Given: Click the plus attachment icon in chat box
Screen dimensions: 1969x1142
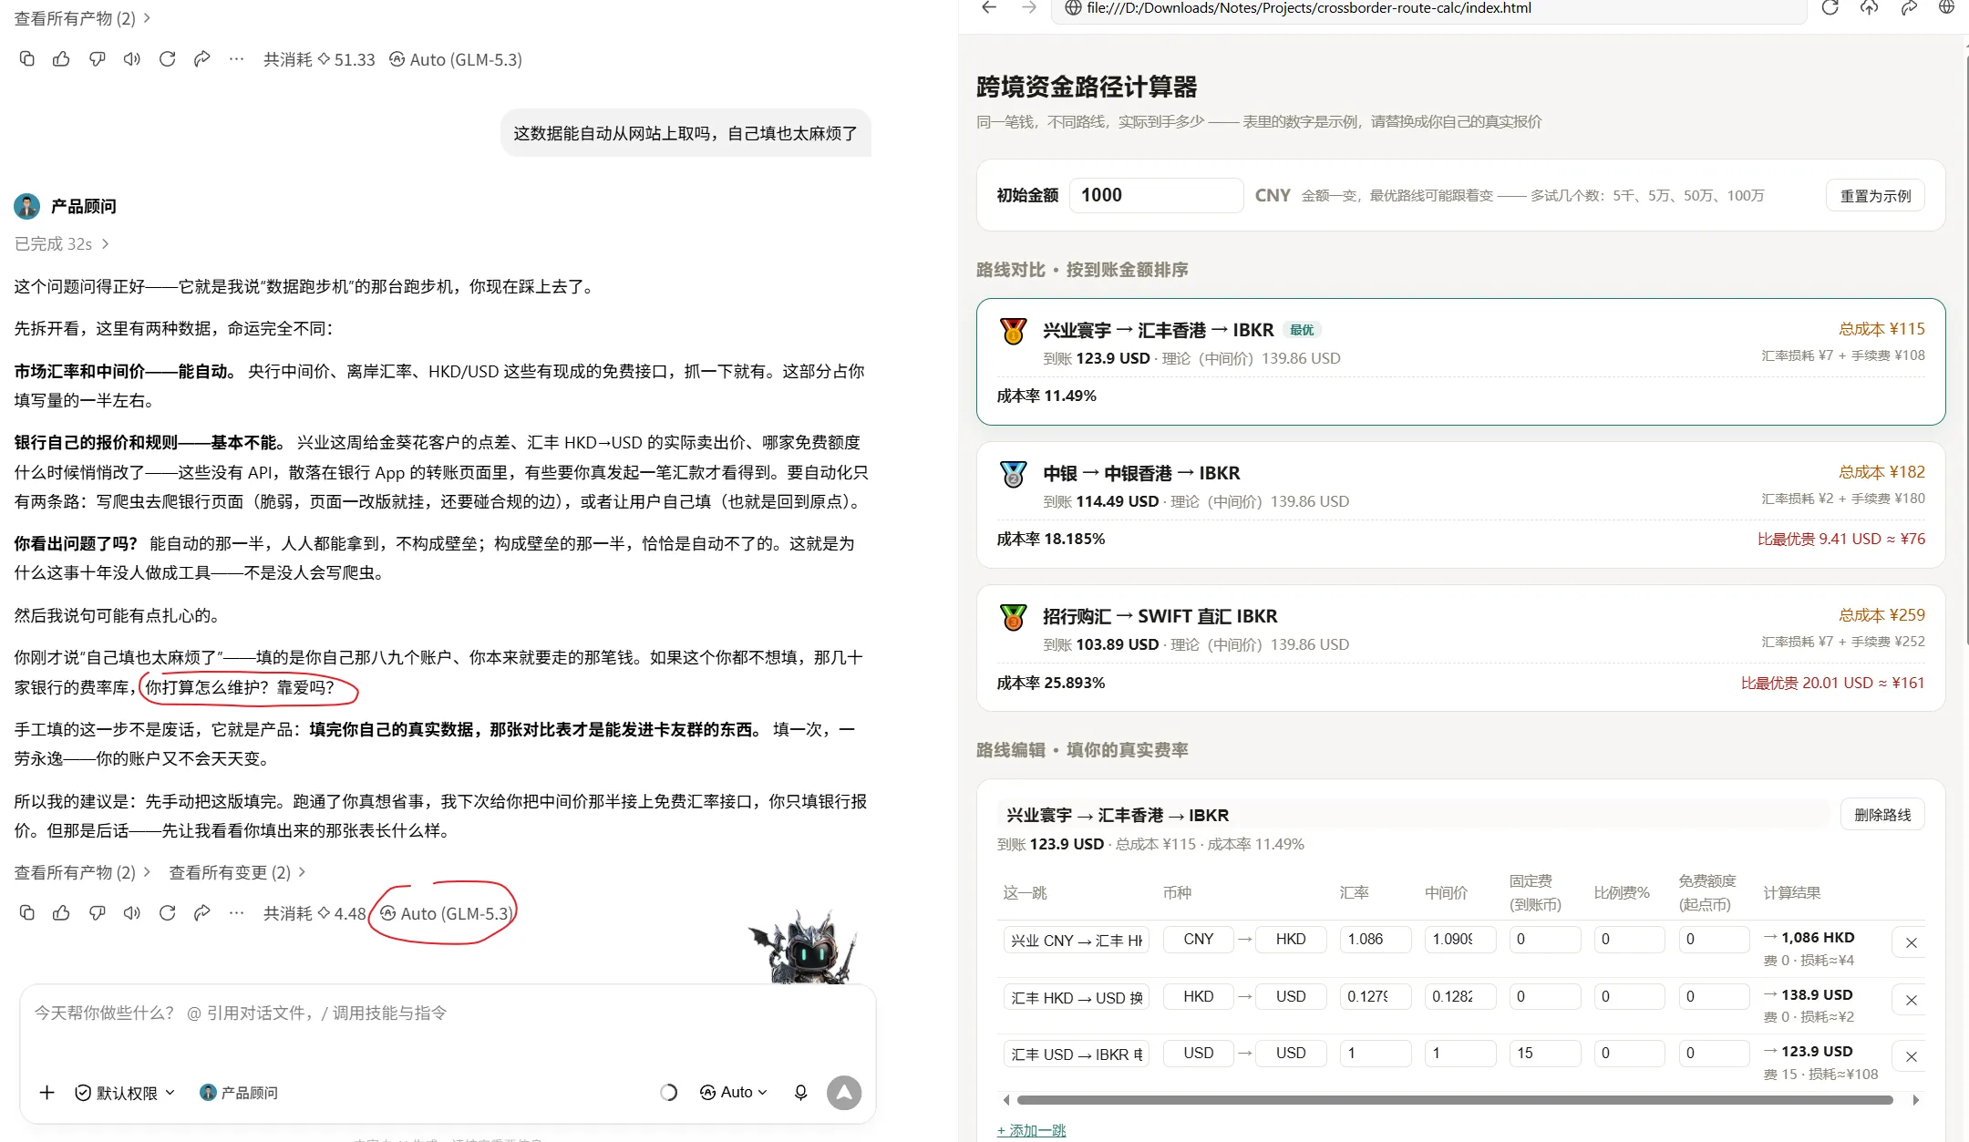Looking at the screenshot, I should pos(47,1092).
